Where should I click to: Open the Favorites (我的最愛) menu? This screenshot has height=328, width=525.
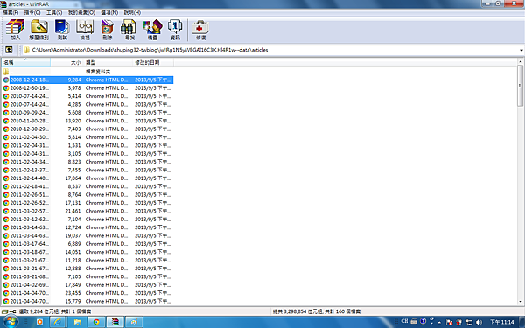coord(81,13)
